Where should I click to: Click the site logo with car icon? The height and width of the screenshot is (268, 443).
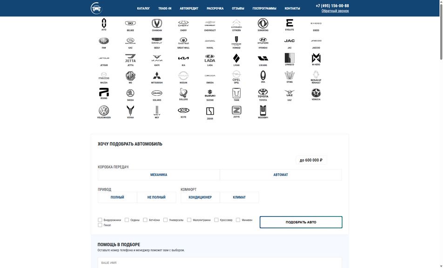(x=96, y=8)
